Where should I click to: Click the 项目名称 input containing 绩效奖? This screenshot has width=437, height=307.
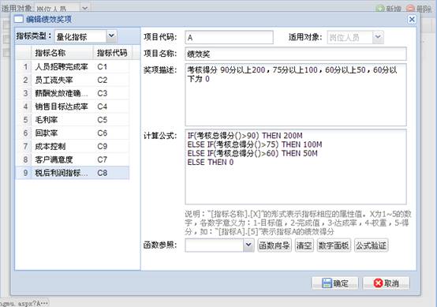tap(296, 54)
